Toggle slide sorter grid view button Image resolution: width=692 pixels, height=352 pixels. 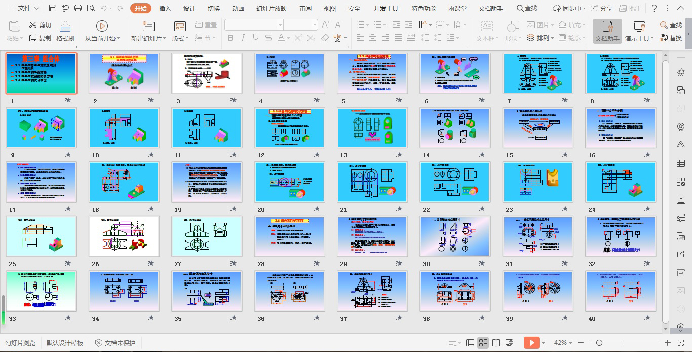click(483, 343)
